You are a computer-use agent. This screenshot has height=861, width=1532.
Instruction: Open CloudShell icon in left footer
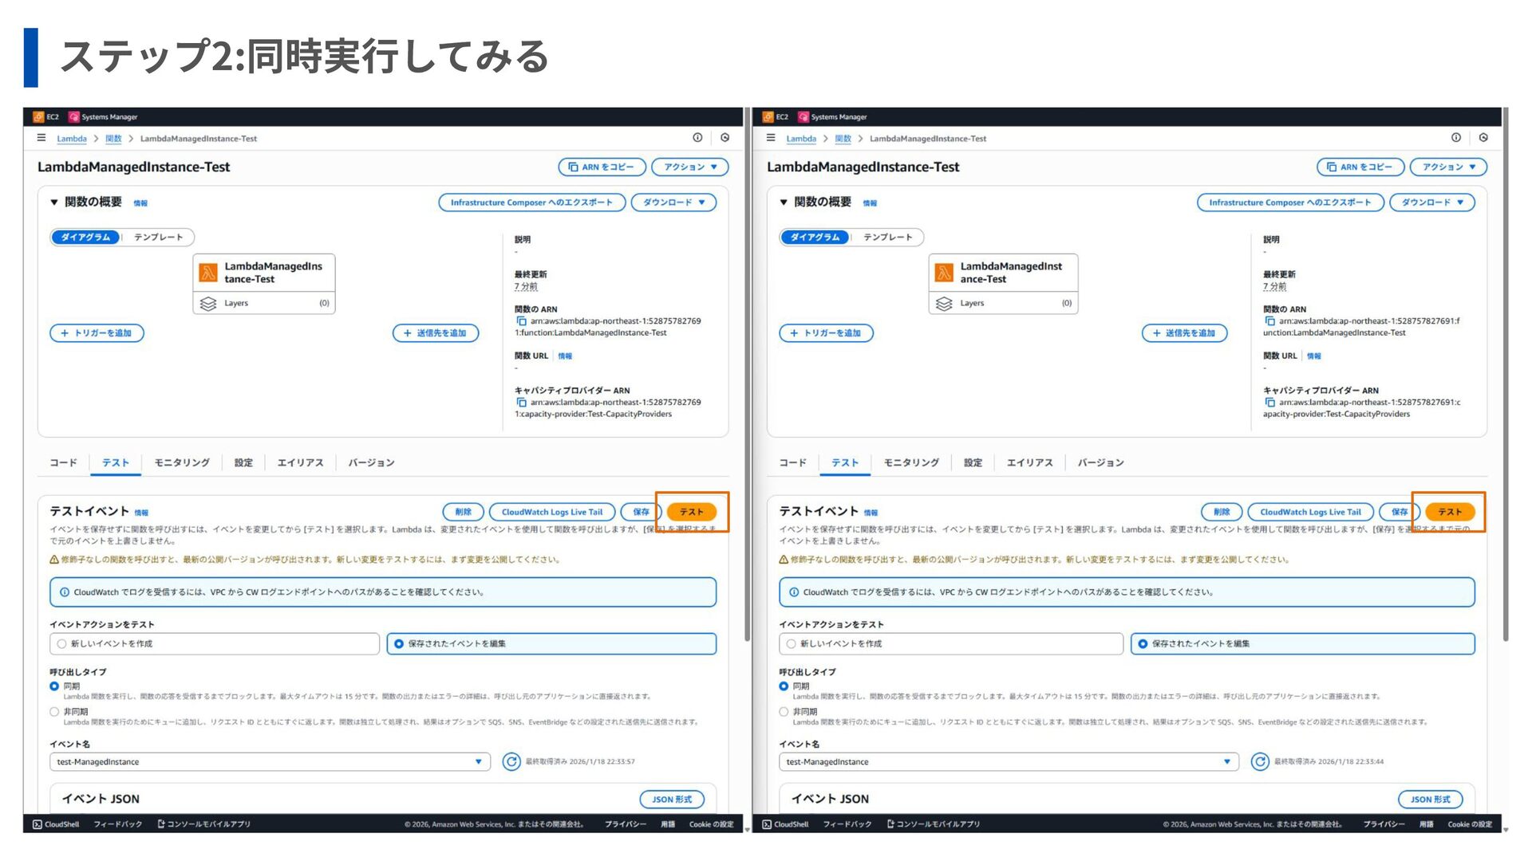38,824
